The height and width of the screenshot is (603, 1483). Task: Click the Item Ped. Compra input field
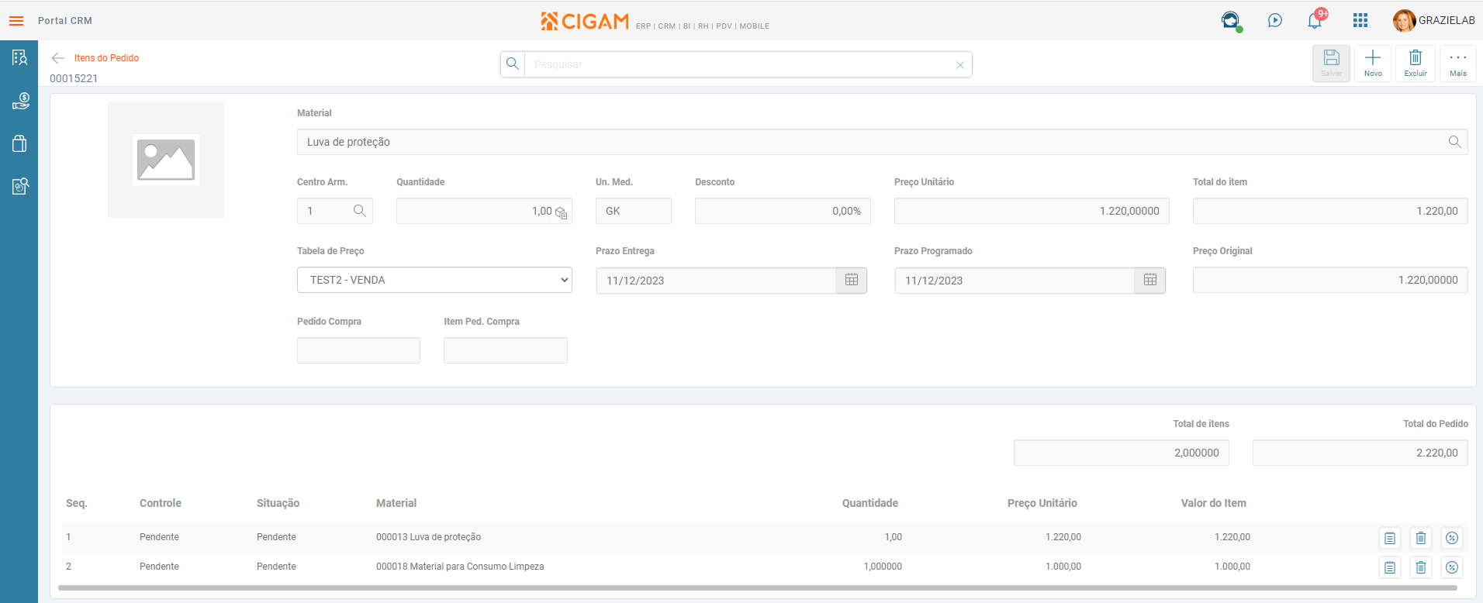[506, 350]
